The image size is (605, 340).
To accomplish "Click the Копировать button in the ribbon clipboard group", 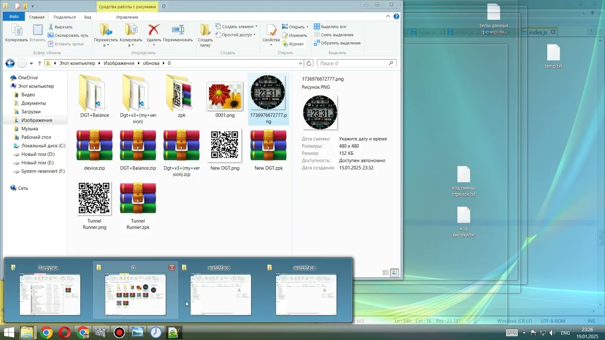I will (x=17, y=33).
